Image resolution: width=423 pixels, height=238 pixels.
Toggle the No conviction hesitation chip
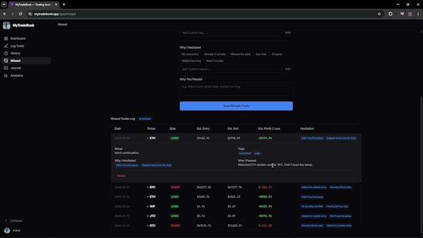click(190, 54)
